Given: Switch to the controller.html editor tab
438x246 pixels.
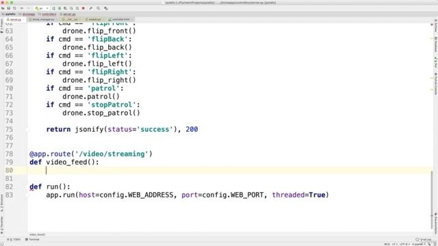Looking at the screenshot, I should (x=120, y=20).
